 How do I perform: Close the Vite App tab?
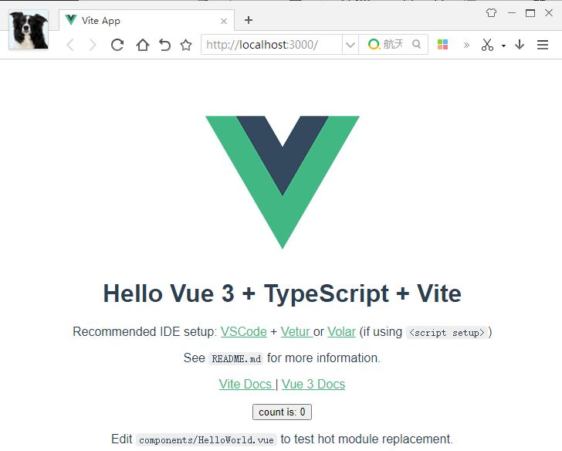(224, 21)
